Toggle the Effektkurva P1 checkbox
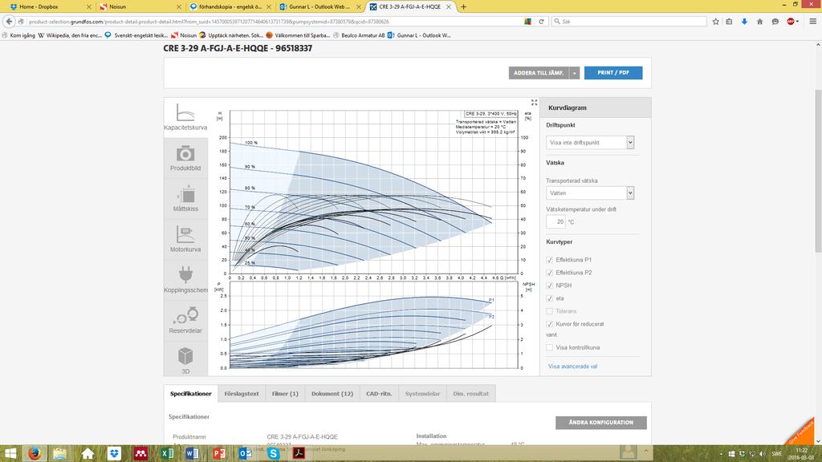 (549, 260)
